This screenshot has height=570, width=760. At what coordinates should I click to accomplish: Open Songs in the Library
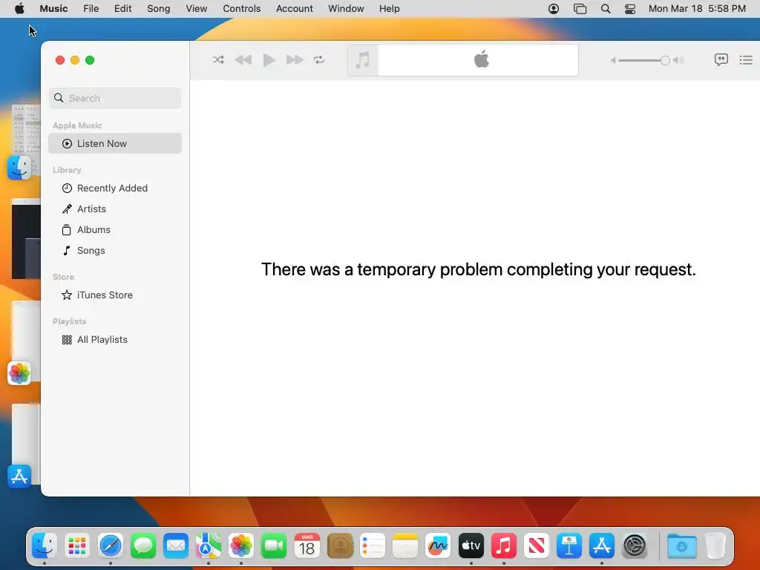click(115, 251)
